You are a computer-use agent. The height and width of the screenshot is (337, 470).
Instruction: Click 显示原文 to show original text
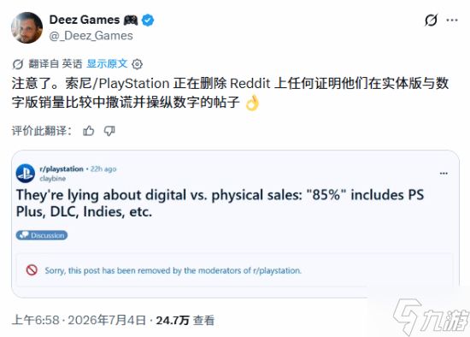(107, 63)
